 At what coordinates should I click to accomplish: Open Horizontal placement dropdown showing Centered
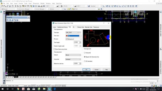coord(73,59)
